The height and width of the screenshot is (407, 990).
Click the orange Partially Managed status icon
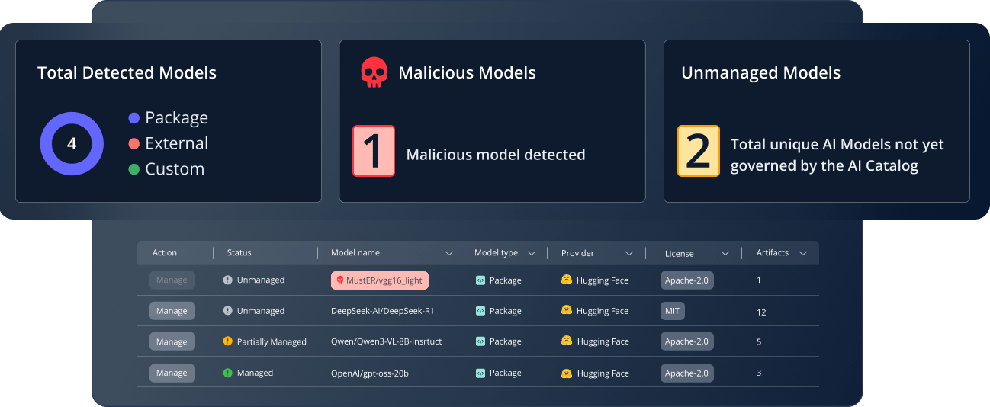coord(227,341)
